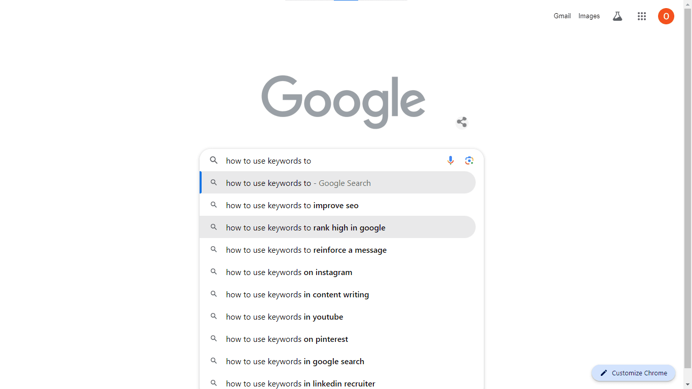The image size is (692, 389).
Task: Click the magnifier icon in search box
Action: 214,161
